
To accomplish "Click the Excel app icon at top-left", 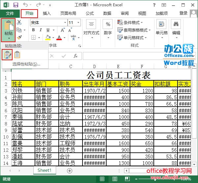I will (7, 5).
